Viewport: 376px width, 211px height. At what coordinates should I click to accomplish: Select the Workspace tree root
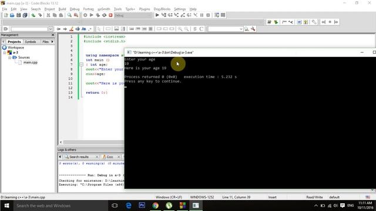point(16,47)
